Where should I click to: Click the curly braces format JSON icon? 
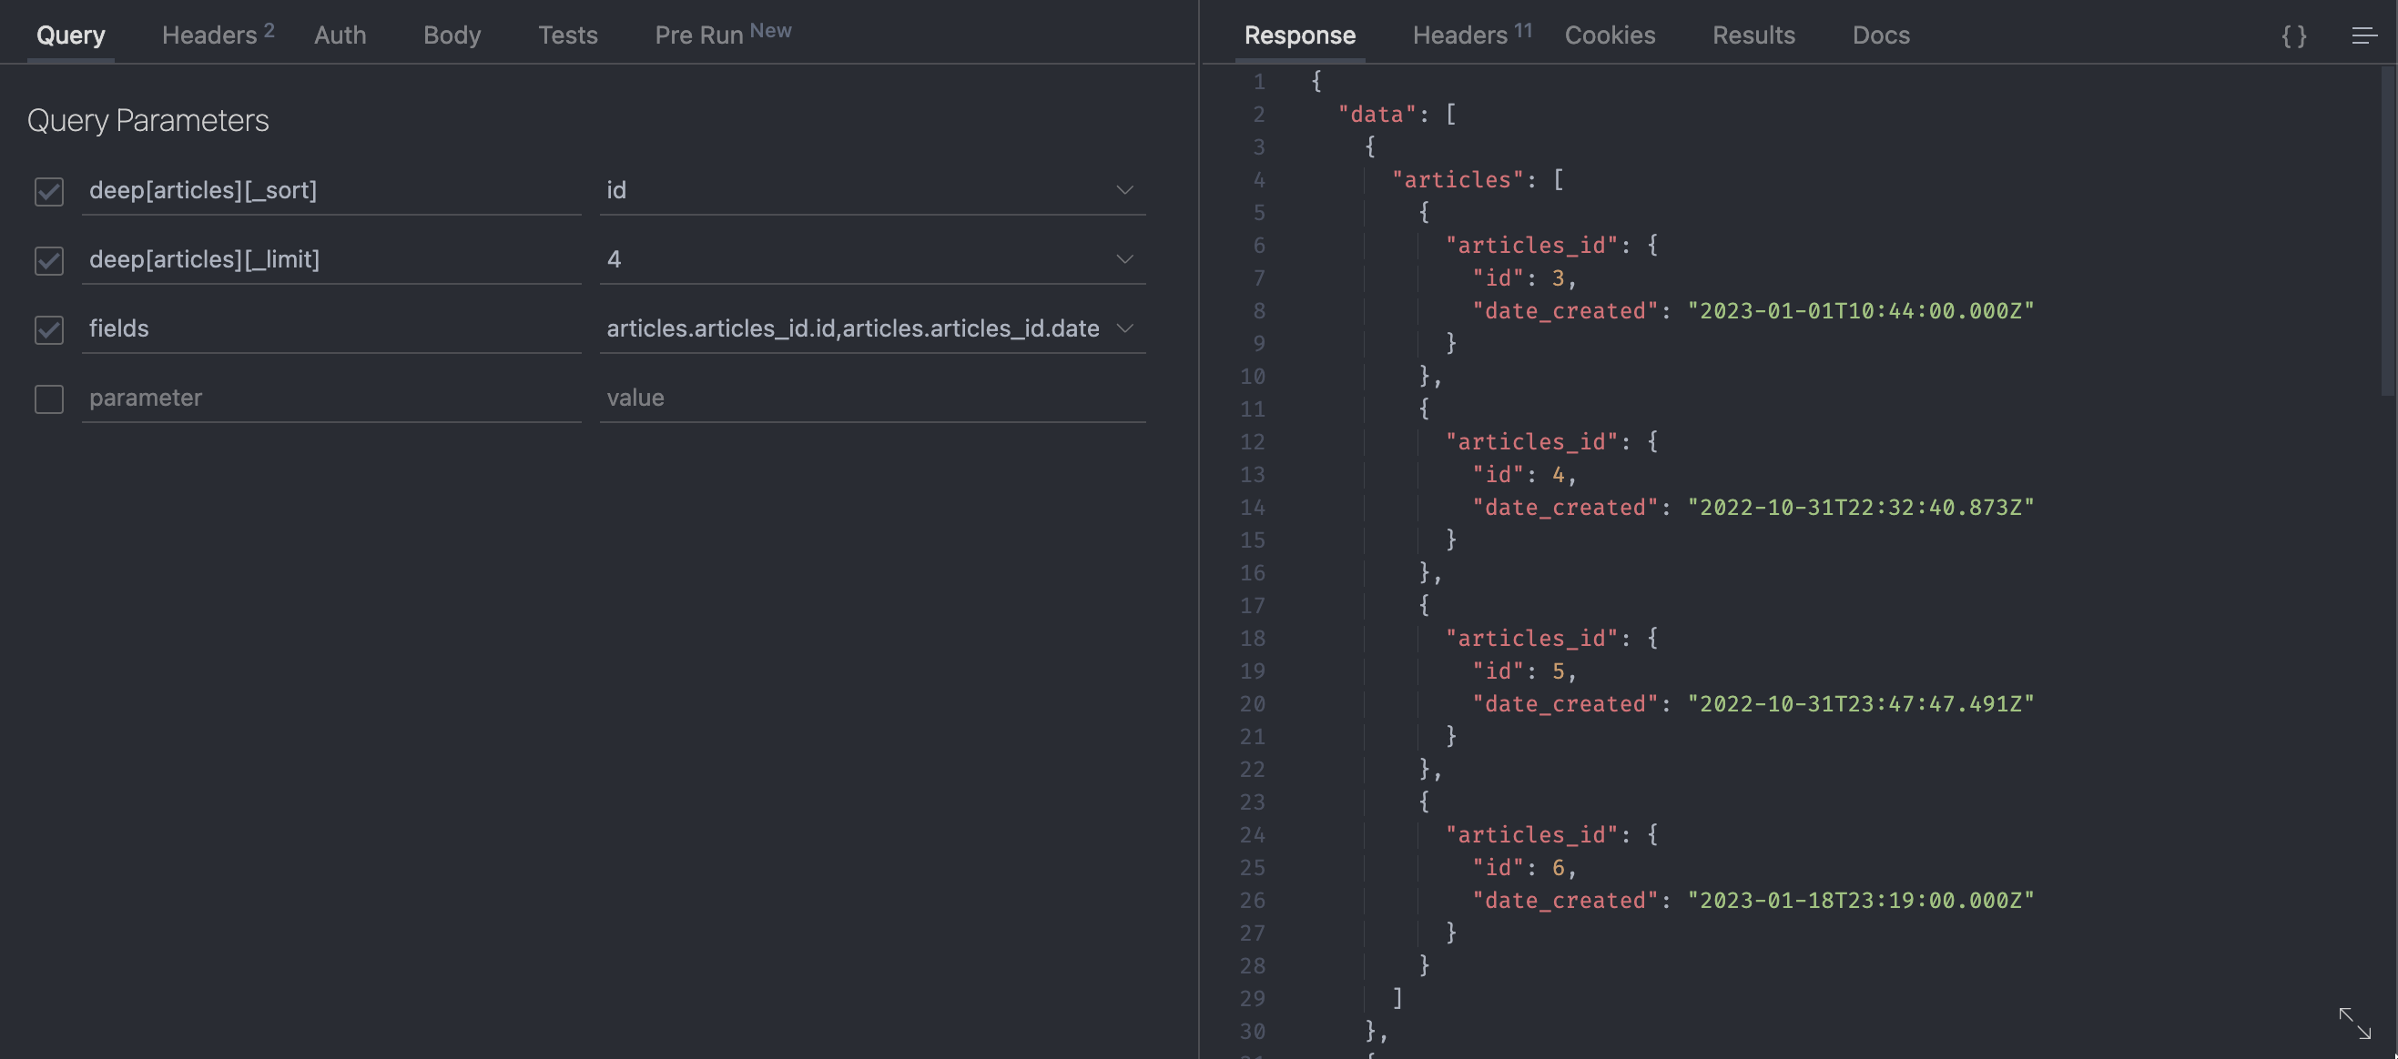point(2293,35)
